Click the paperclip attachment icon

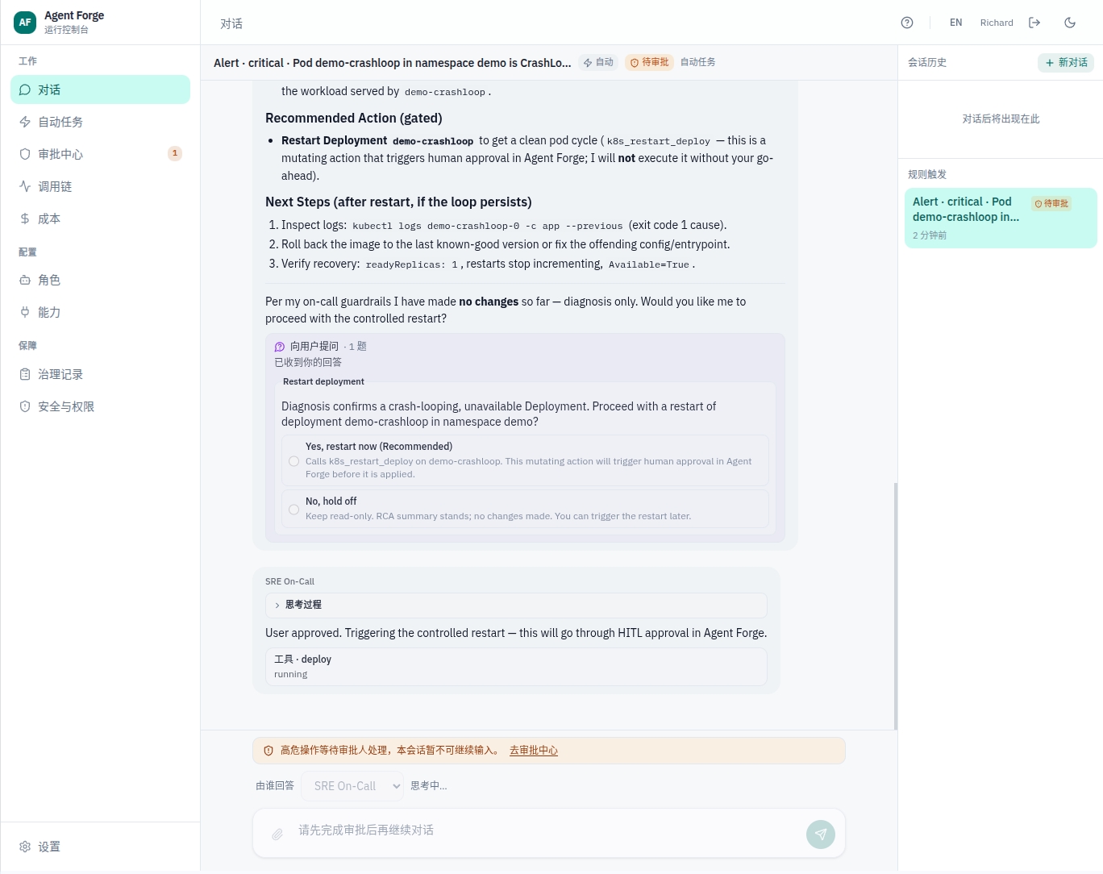point(277,834)
